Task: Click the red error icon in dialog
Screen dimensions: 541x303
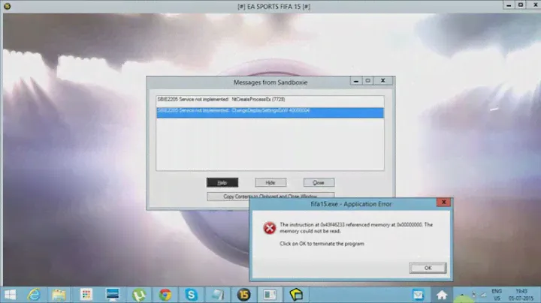Action: 268,228
